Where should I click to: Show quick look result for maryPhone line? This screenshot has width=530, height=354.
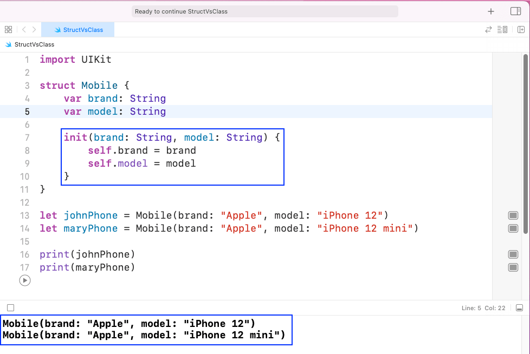pyautogui.click(x=513, y=228)
